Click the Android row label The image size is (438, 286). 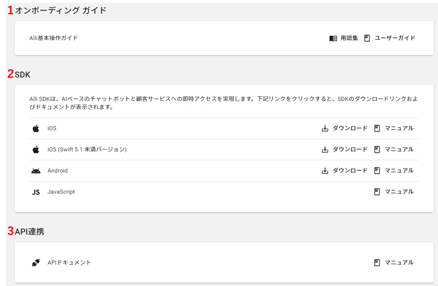coord(57,171)
